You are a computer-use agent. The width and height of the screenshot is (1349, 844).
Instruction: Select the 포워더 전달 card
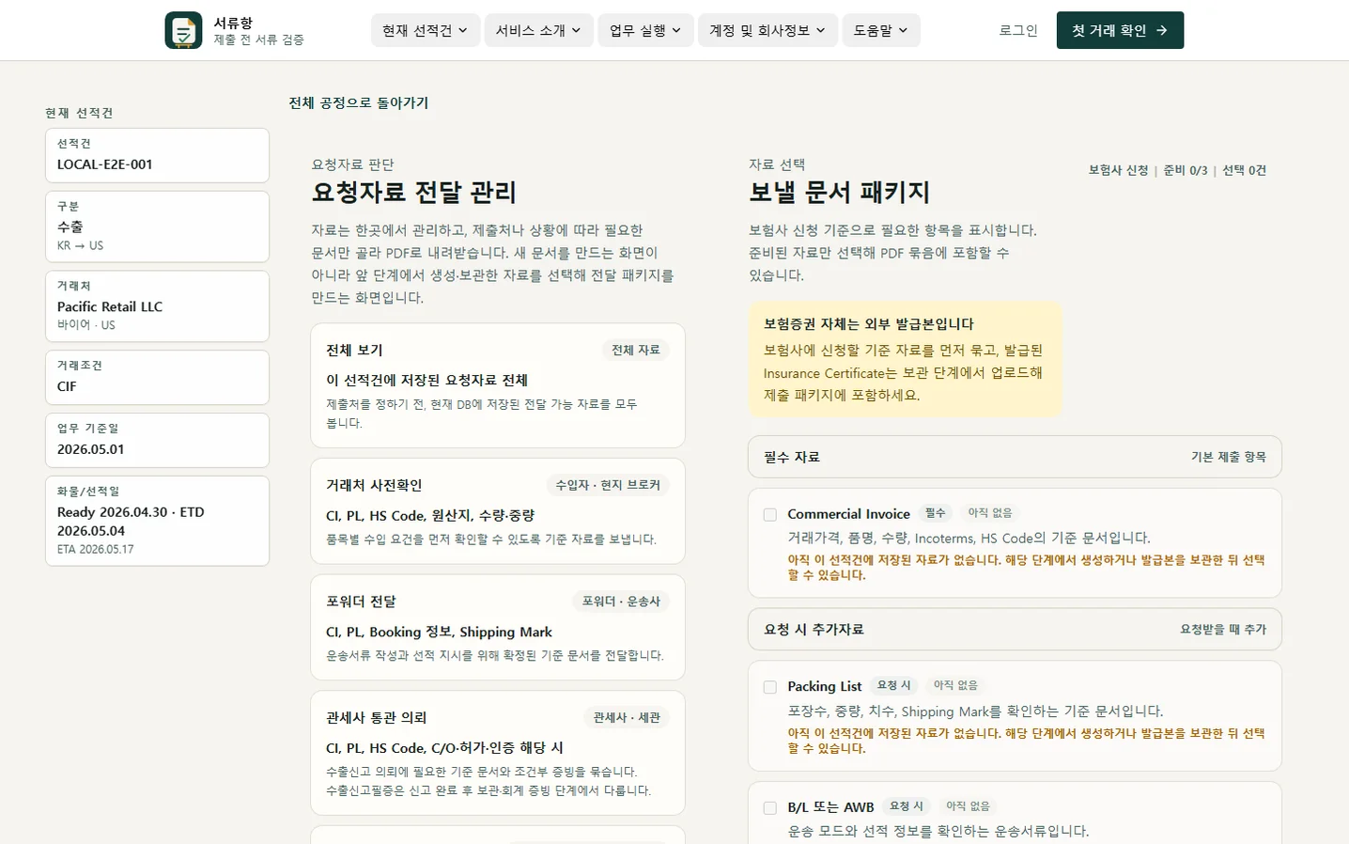coord(498,627)
